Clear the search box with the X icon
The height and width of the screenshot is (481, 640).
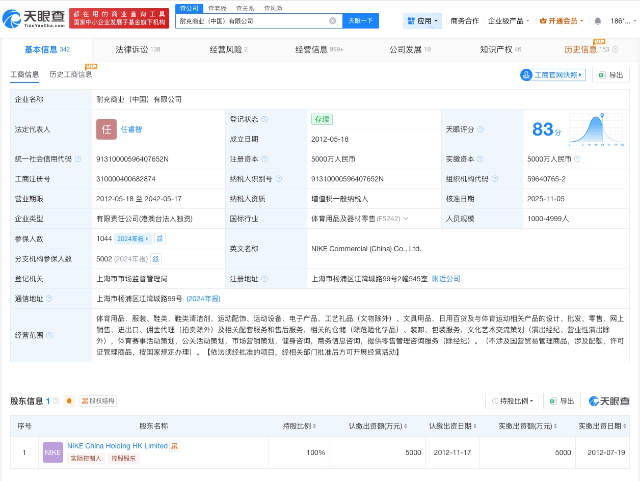(x=333, y=21)
